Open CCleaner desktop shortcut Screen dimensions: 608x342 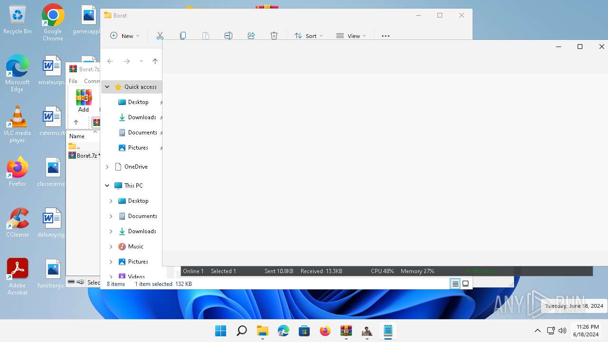(18, 223)
